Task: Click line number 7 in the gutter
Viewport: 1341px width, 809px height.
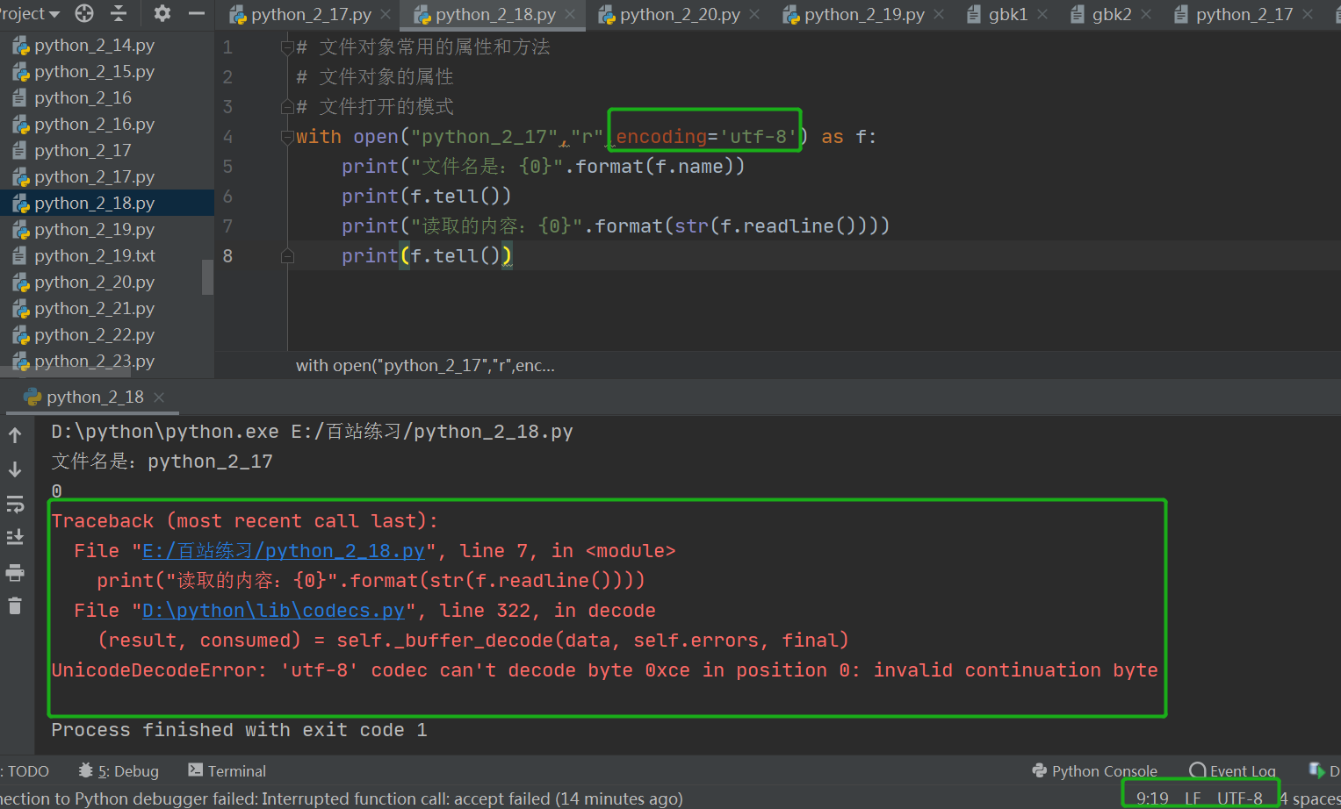Action: pyautogui.click(x=228, y=226)
